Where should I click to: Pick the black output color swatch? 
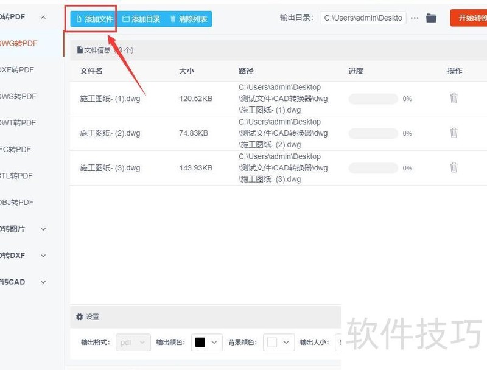199,342
